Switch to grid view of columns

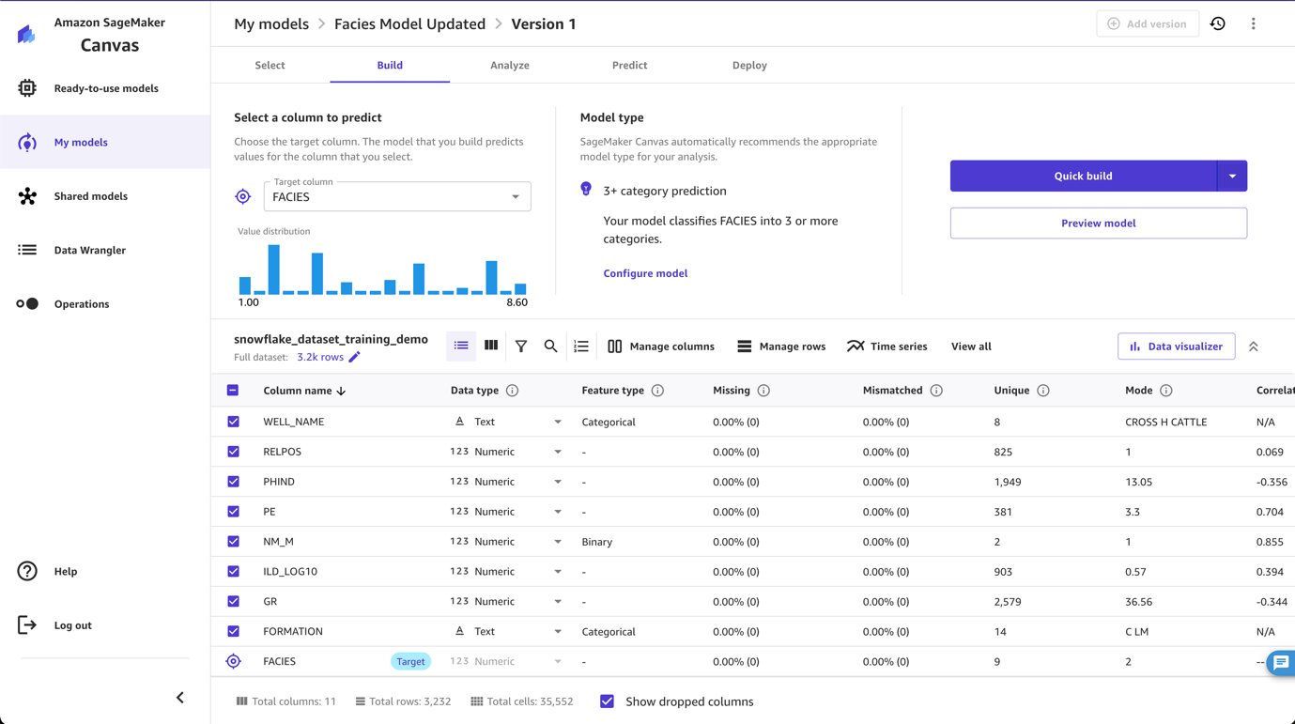click(x=491, y=346)
